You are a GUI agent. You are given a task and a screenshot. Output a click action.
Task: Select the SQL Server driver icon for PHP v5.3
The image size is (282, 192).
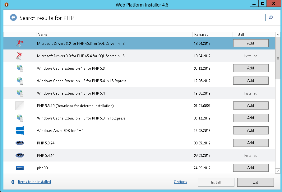[20, 43]
